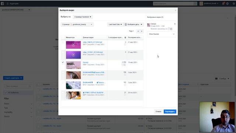
Task: Expand the Show Sources section
Action: pos(162,34)
